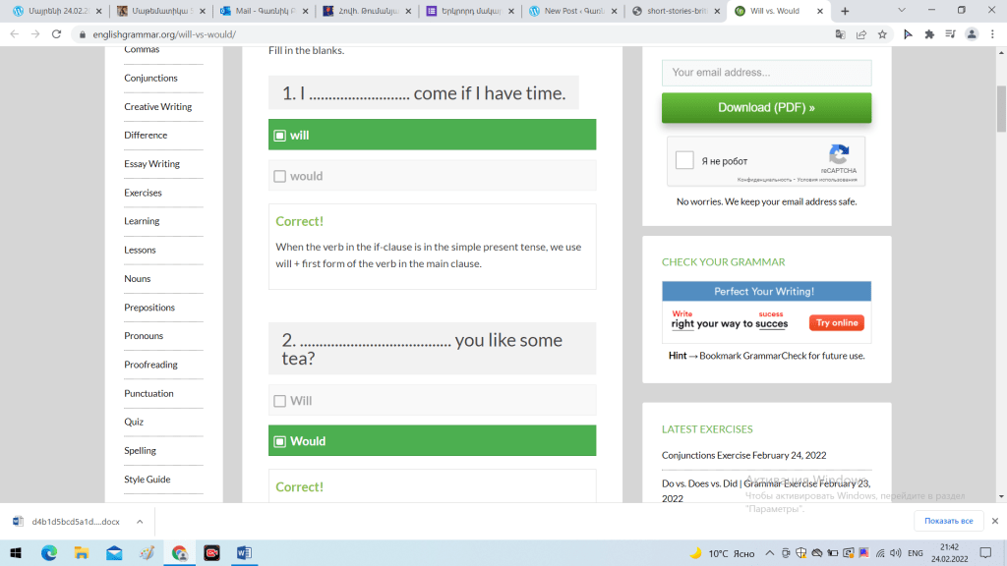1007x566 pixels.
Task: Check the reCAPTCHA 'Я не робот' box
Action: pos(685,161)
